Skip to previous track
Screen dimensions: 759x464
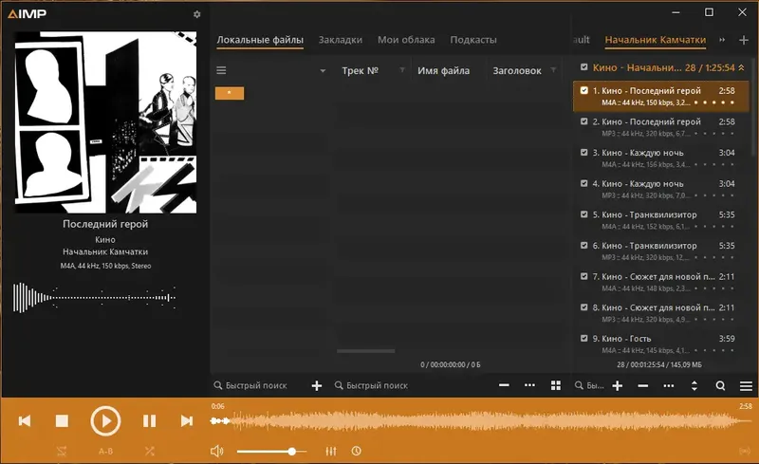pos(25,421)
